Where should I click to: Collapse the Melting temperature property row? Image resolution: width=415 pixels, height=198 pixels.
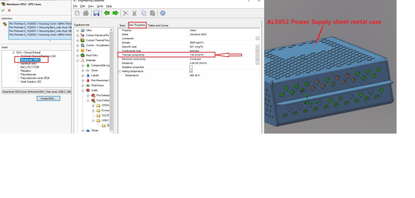[x=120, y=72]
